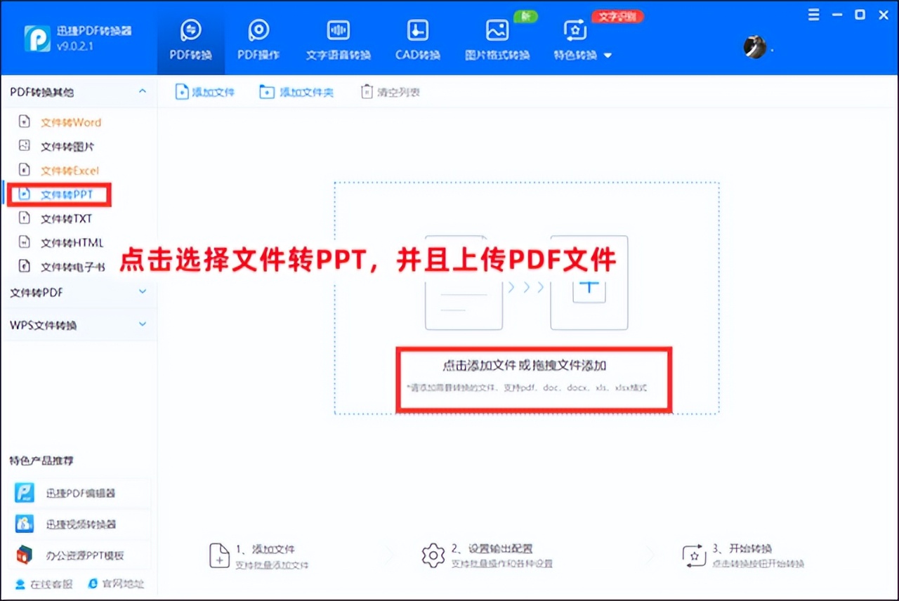Click the 迅捷PDF转换器 logo icon
Image resolution: width=899 pixels, height=601 pixels.
tap(37, 39)
